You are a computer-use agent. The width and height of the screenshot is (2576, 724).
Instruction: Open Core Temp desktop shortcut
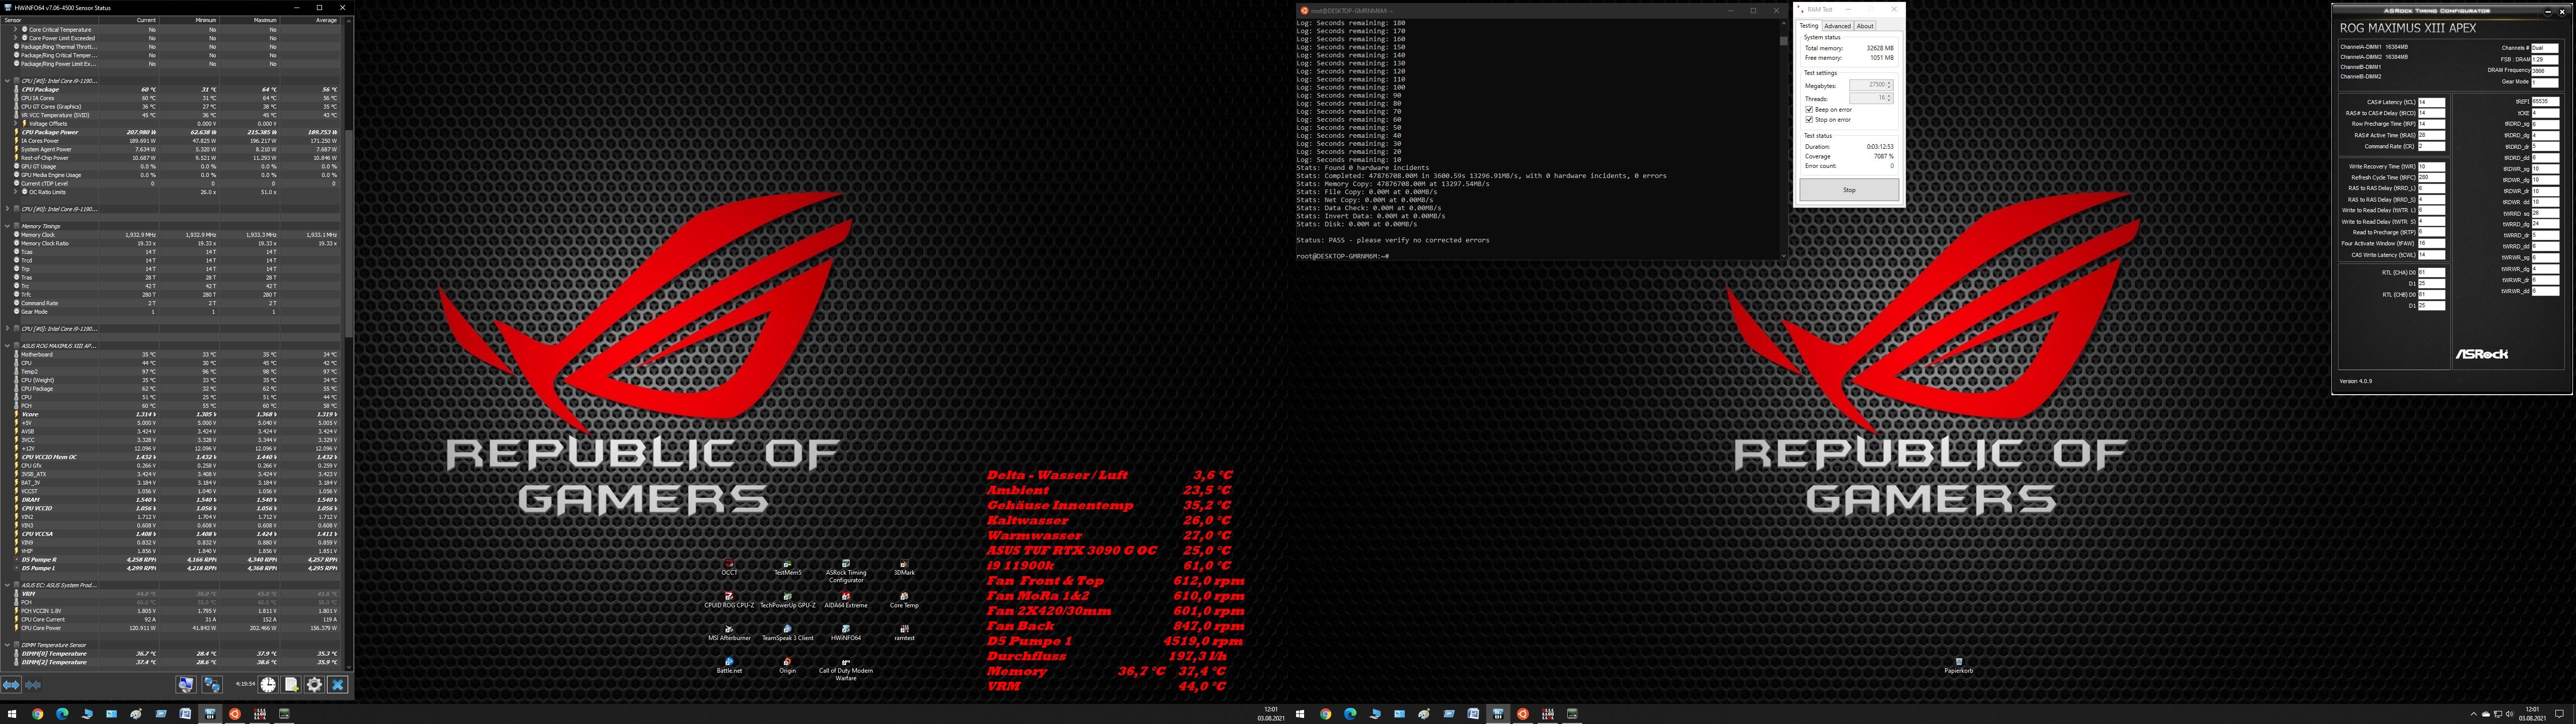pyautogui.click(x=904, y=600)
